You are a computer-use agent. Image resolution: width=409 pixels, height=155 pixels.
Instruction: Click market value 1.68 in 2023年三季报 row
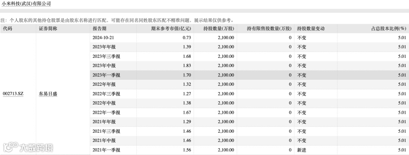[187, 56]
